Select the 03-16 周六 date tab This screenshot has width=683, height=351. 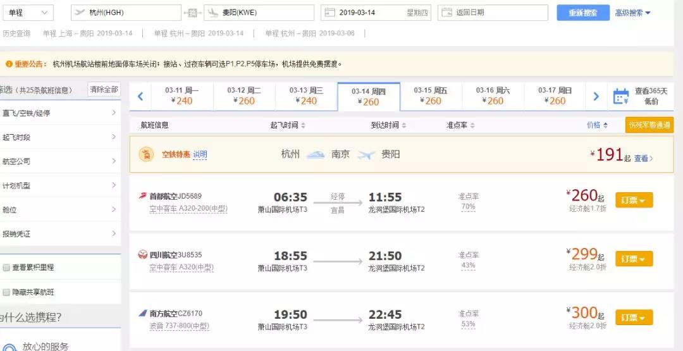pos(493,96)
